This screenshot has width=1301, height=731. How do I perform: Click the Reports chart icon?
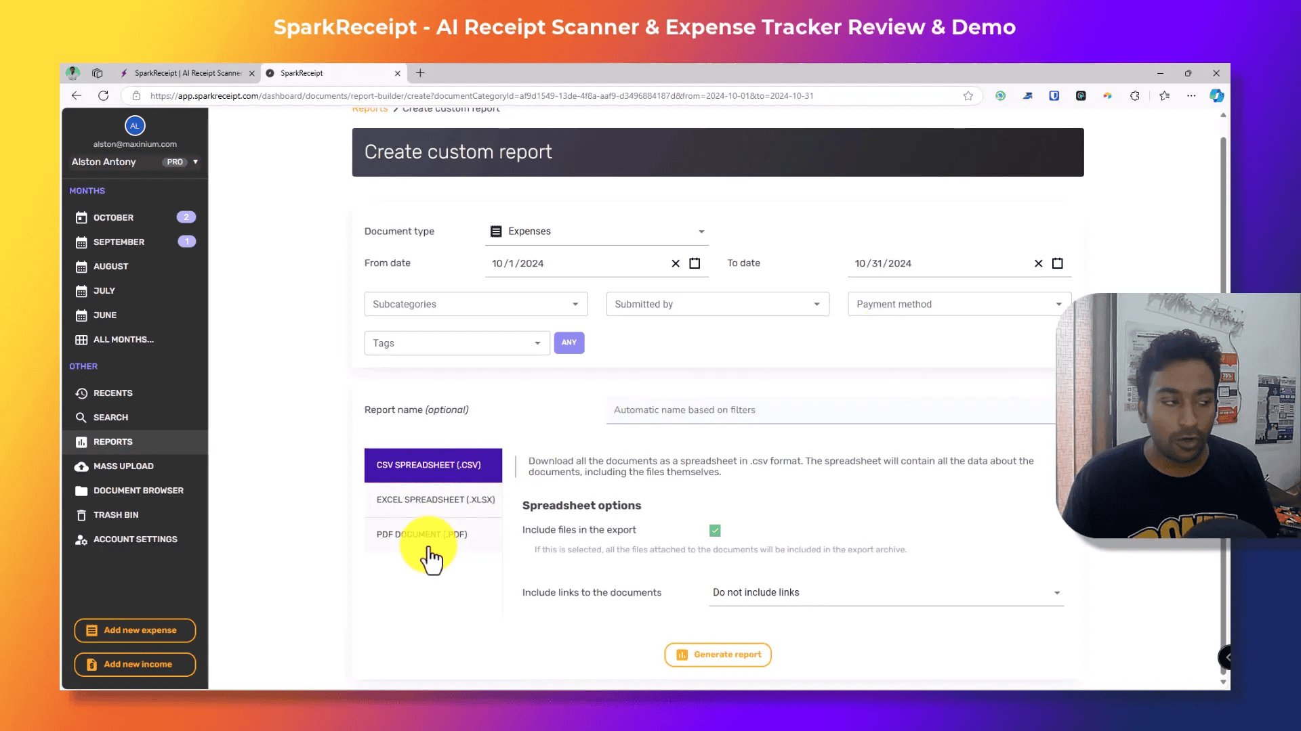(81, 442)
